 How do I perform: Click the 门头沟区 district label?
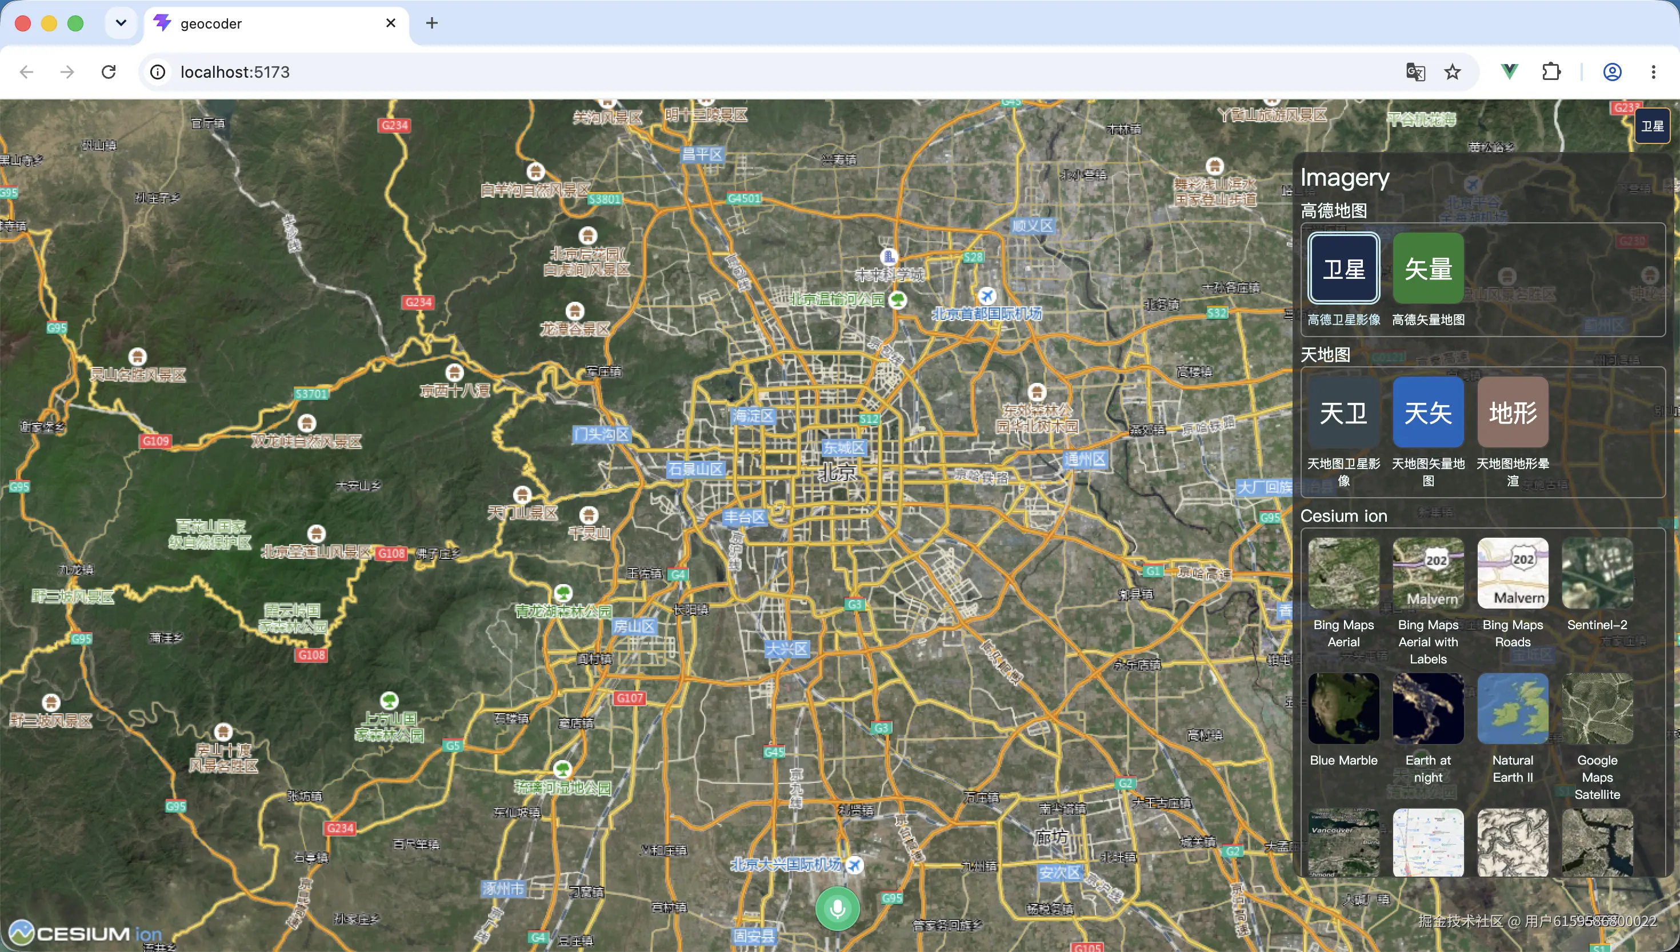pyautogui.click(x=601, y=434)
